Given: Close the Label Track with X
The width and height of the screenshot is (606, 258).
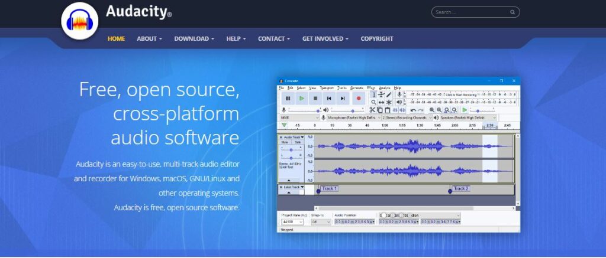Looking at the screenshot, I should [281, 187].
